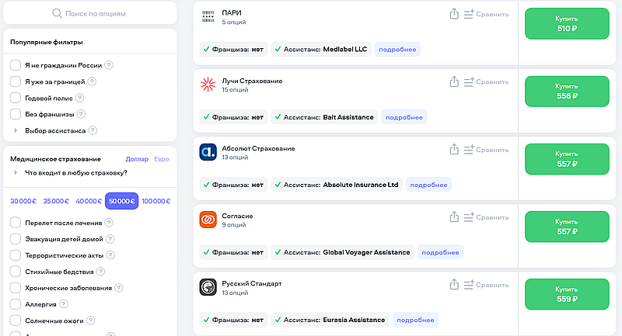Image resolution: width=622 pixels, height=336 pixels.
Task: Open подробнее for Лучи Страхование
Action: [404, 117]
